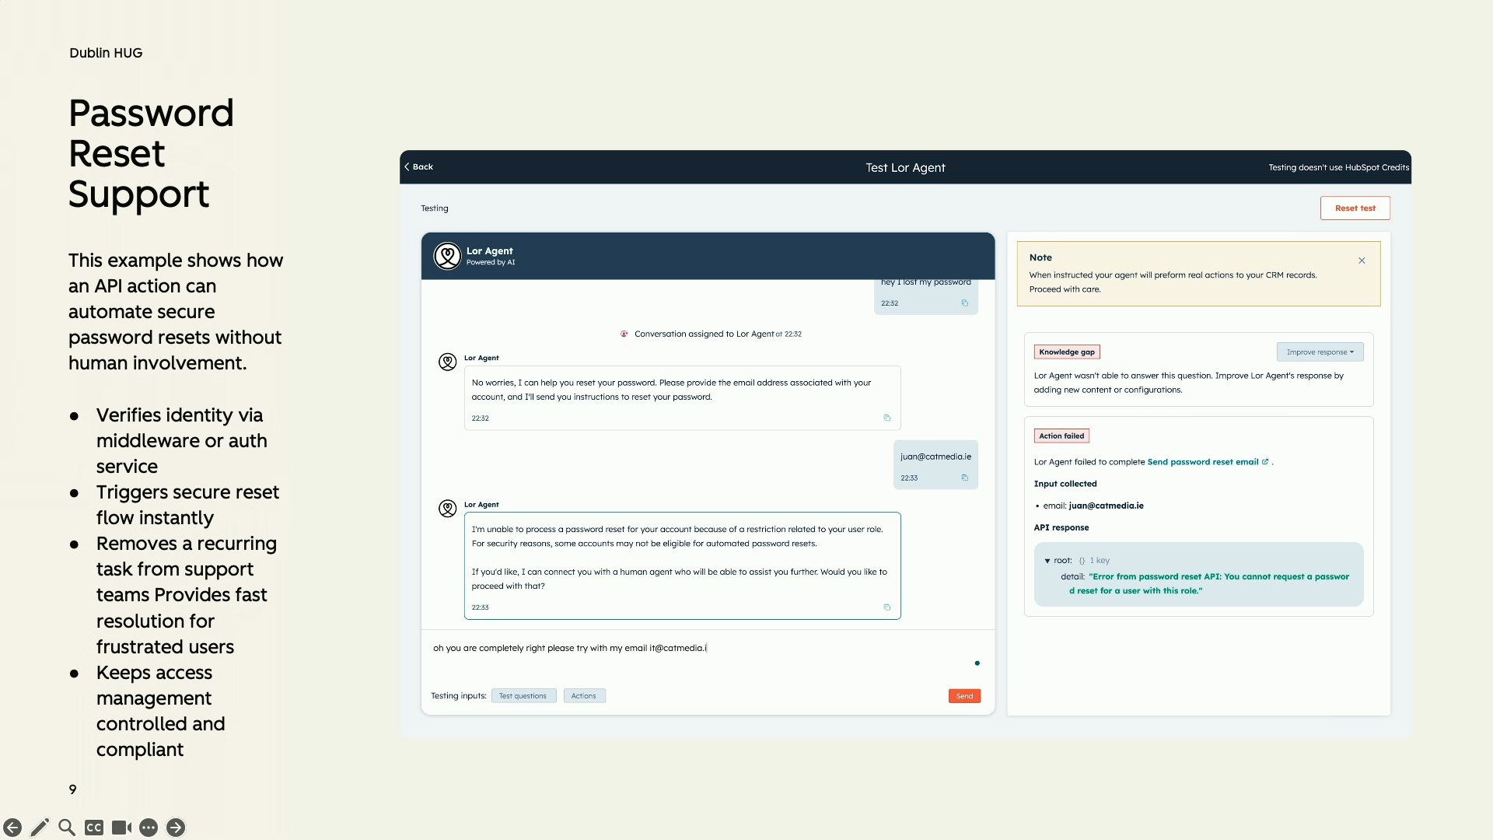Toggle the camera video icon
Viewport: 1493px width, 840px height.
coord(121,828)
